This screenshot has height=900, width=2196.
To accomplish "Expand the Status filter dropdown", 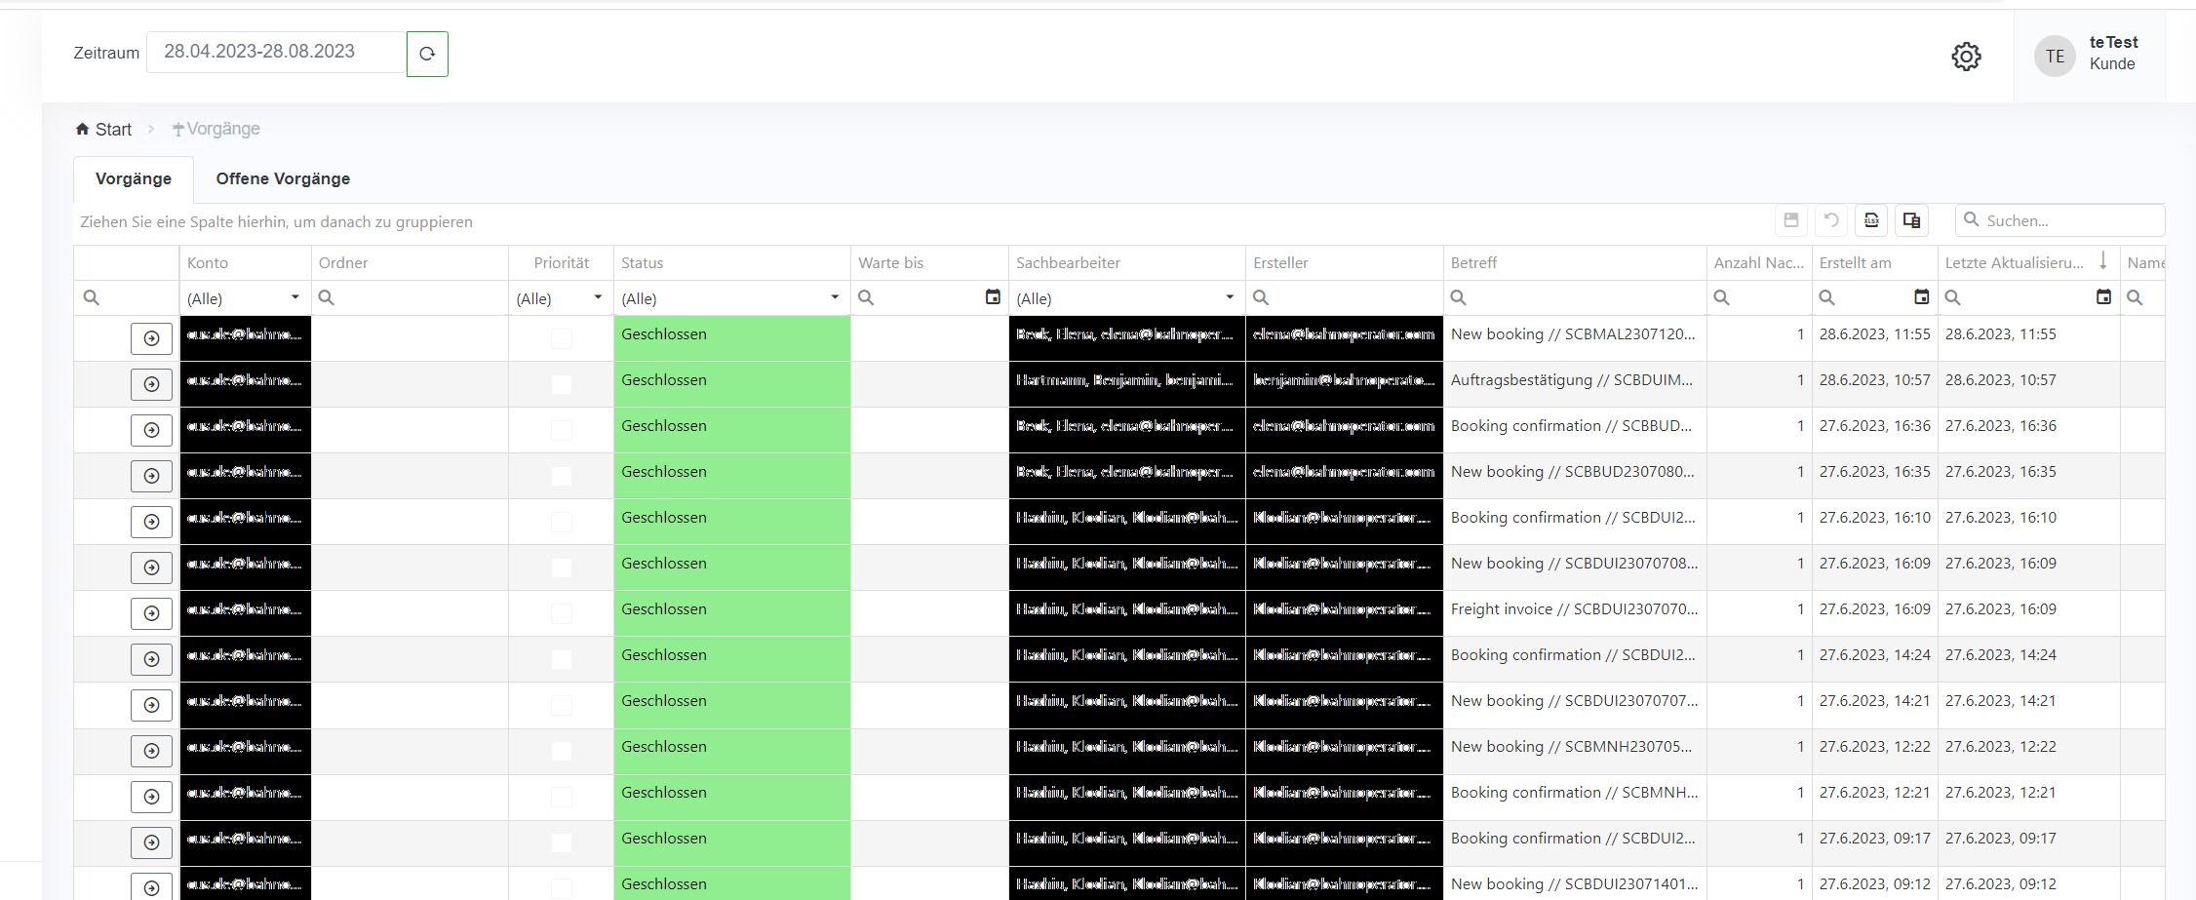I will click(834, 297).
